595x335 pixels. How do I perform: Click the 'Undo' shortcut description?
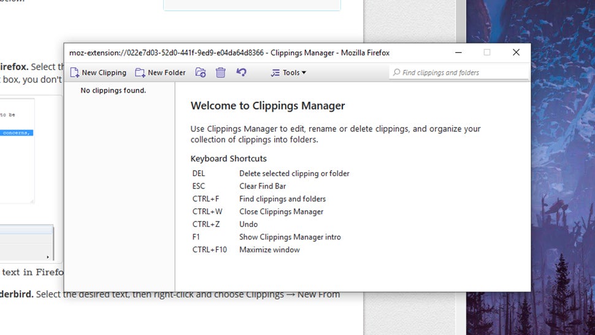248,224
